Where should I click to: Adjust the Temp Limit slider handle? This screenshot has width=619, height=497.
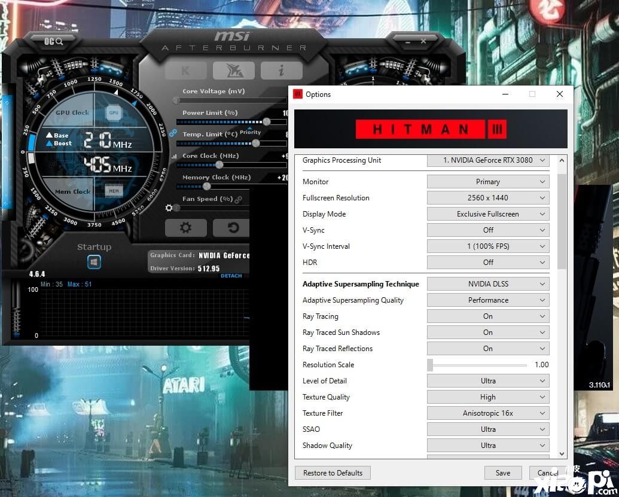click(256, 143)
